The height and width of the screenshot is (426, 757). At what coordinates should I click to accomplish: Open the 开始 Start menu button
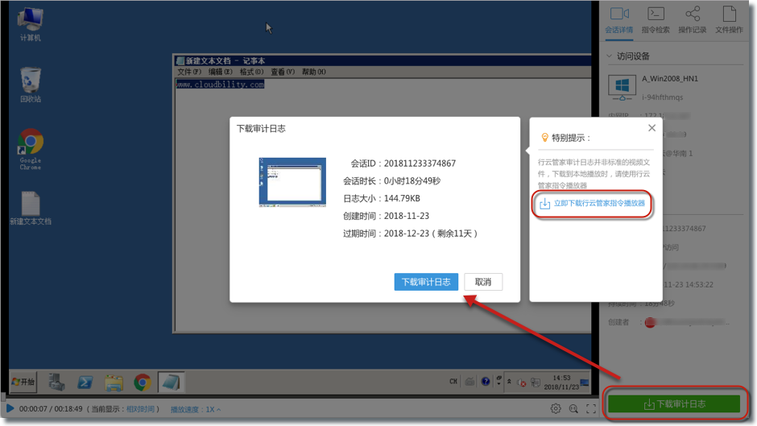click(23, 382)
